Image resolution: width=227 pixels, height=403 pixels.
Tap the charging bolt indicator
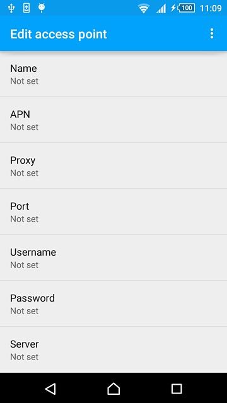click(x=173, y=8)
